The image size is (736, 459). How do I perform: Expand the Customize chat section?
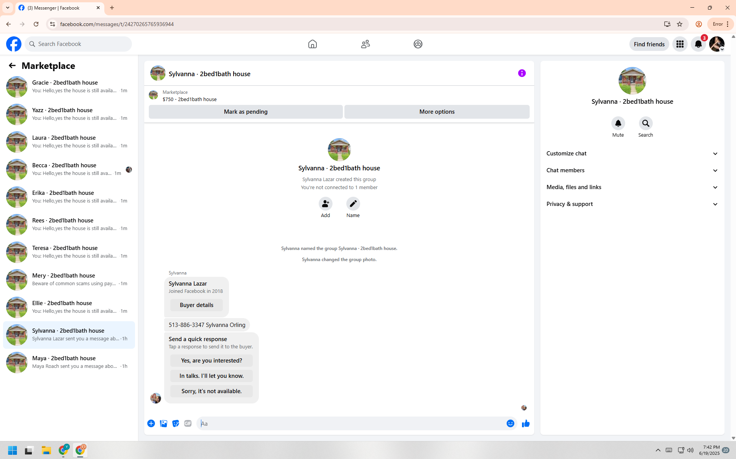[x=632, y=154]
